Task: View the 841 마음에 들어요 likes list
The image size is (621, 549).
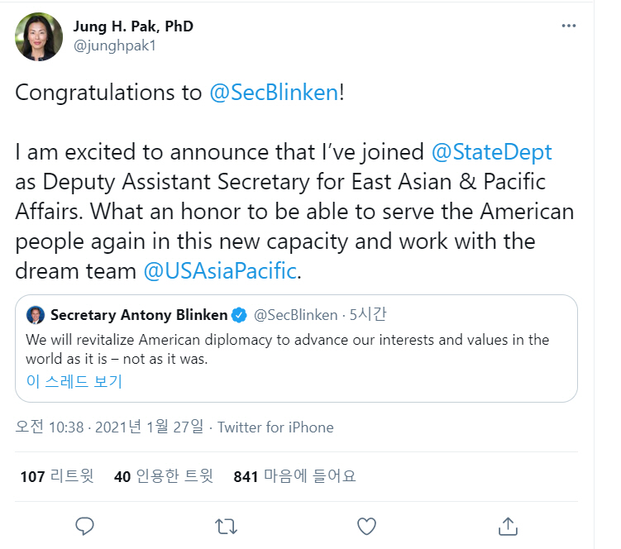Action: 294,475
